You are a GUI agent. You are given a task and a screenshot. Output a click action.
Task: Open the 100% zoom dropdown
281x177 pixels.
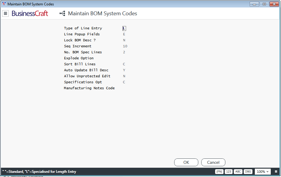(x=263, y=172)
